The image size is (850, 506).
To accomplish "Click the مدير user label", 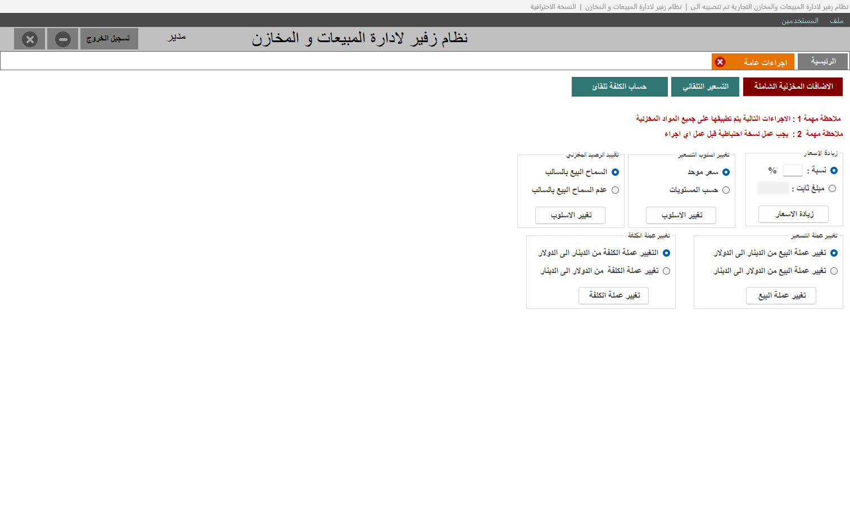I will click(177, 37).
